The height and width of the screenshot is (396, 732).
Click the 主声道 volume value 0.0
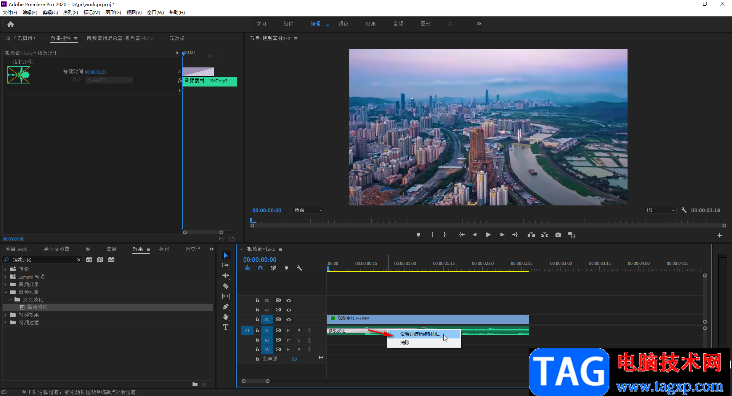coord(294,359)
